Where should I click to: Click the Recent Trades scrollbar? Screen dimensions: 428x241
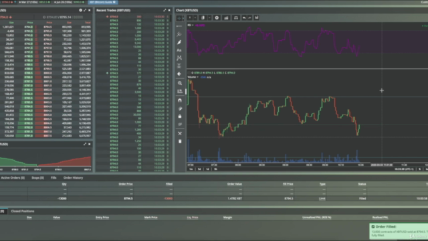coord(171,19)
